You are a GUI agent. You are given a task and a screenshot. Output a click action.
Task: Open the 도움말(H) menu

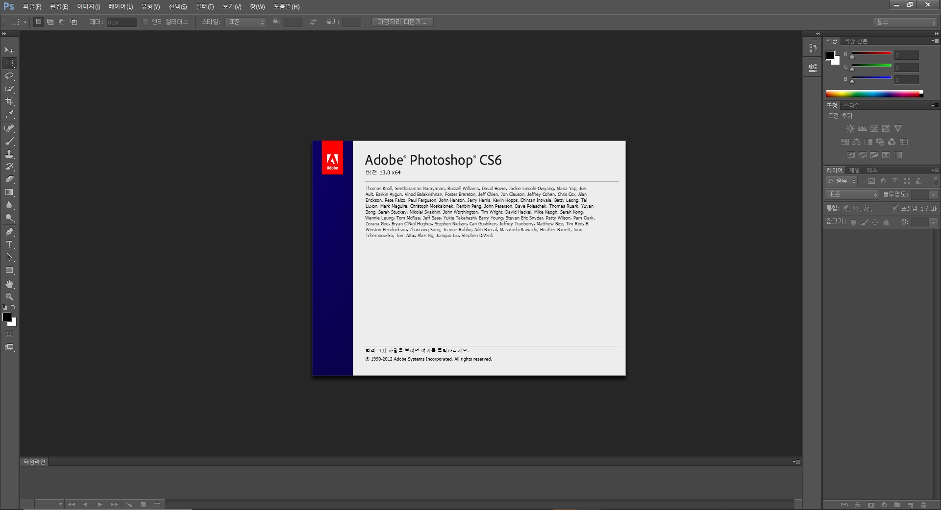click(x=287, y=7)
